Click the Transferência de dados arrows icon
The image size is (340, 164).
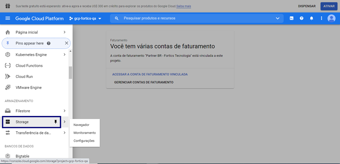tap(8, 133)
